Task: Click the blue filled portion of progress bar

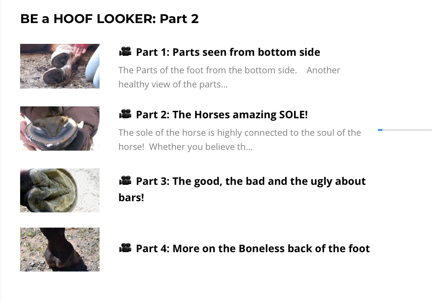Action: point(380,130)
